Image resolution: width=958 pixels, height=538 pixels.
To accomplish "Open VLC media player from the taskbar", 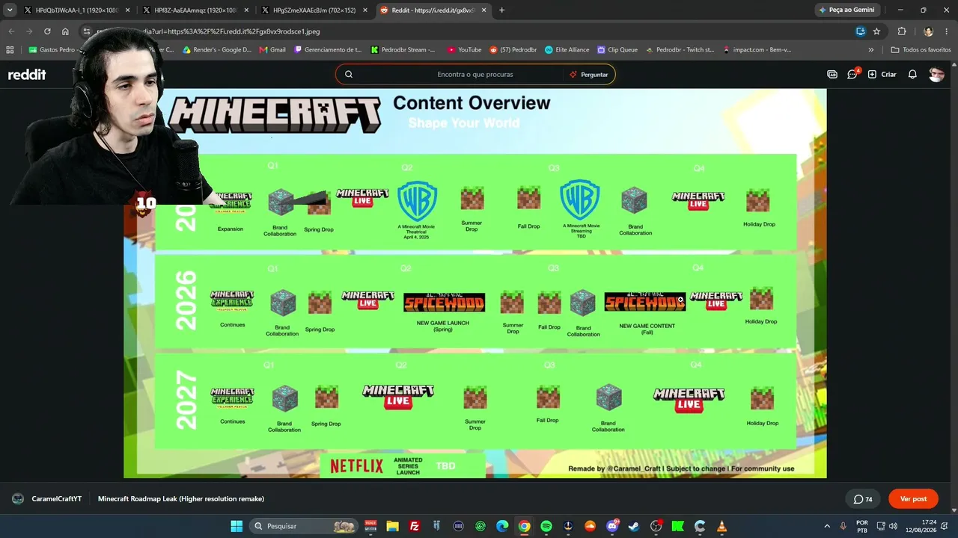I will 722,526.
